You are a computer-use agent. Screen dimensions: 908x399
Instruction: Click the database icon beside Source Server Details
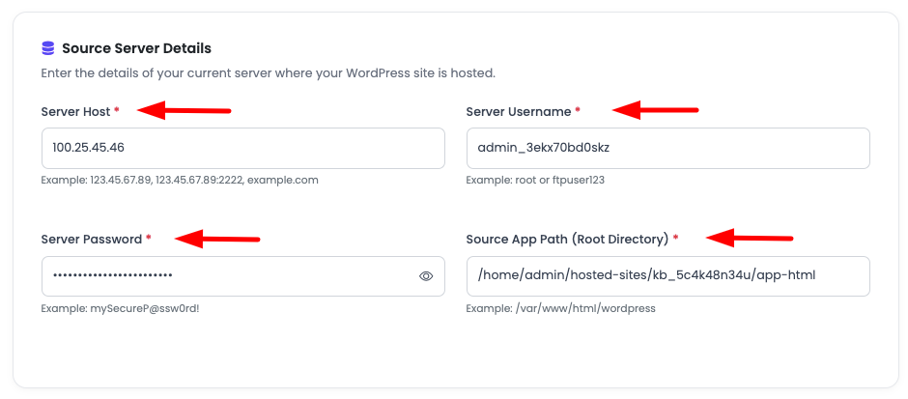click(x=48, y=48)
